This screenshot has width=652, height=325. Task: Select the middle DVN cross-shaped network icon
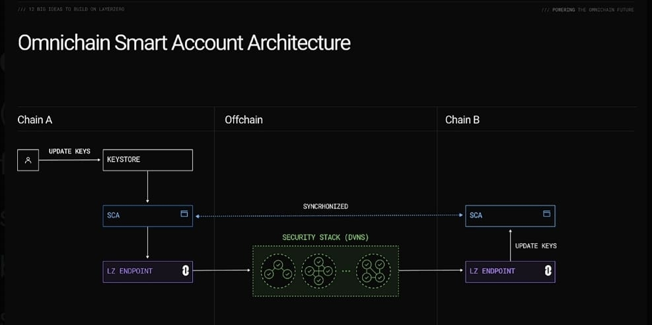pos(318,270)
